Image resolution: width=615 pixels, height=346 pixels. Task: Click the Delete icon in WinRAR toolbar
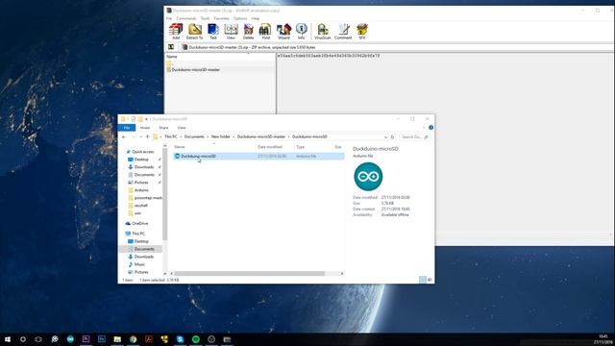pyautogui.click(x=248, y=32)
